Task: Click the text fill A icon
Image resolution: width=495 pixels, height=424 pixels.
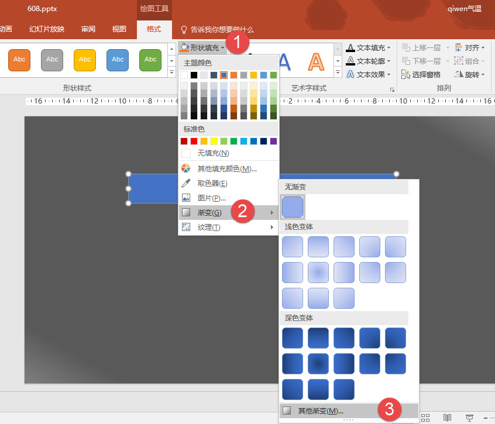Action: (350, 47)
